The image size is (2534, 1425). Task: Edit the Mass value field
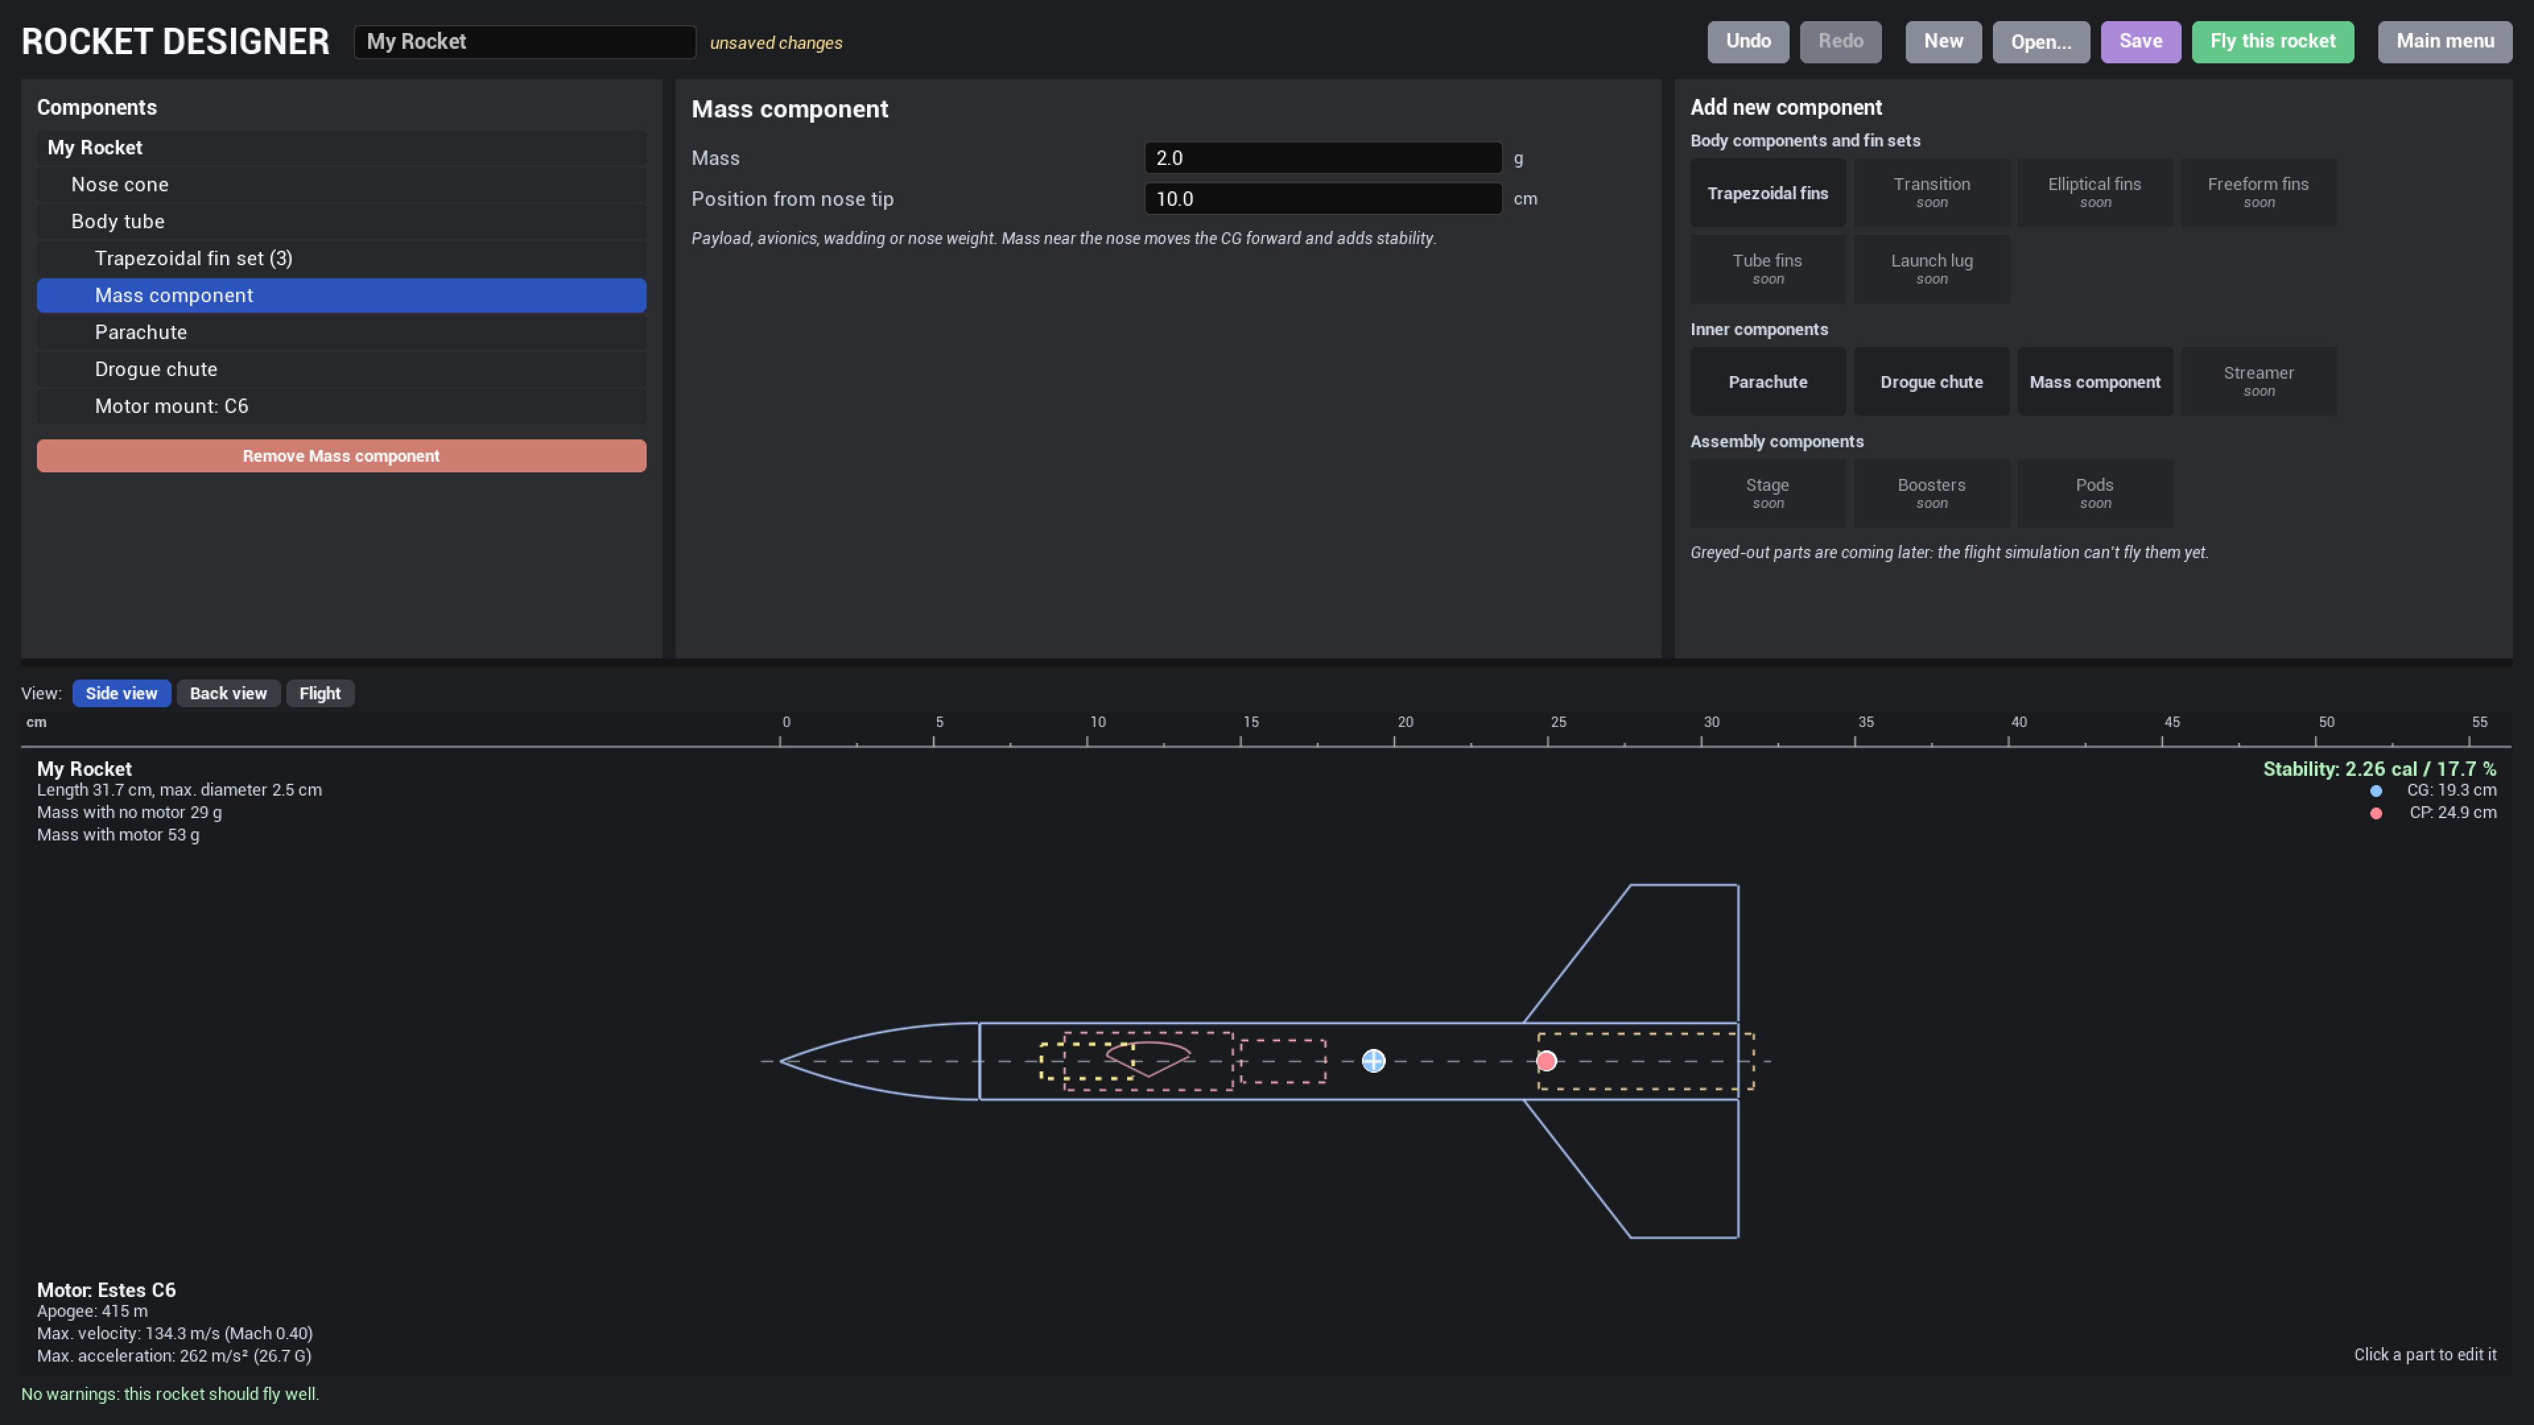click(1322, 158)
